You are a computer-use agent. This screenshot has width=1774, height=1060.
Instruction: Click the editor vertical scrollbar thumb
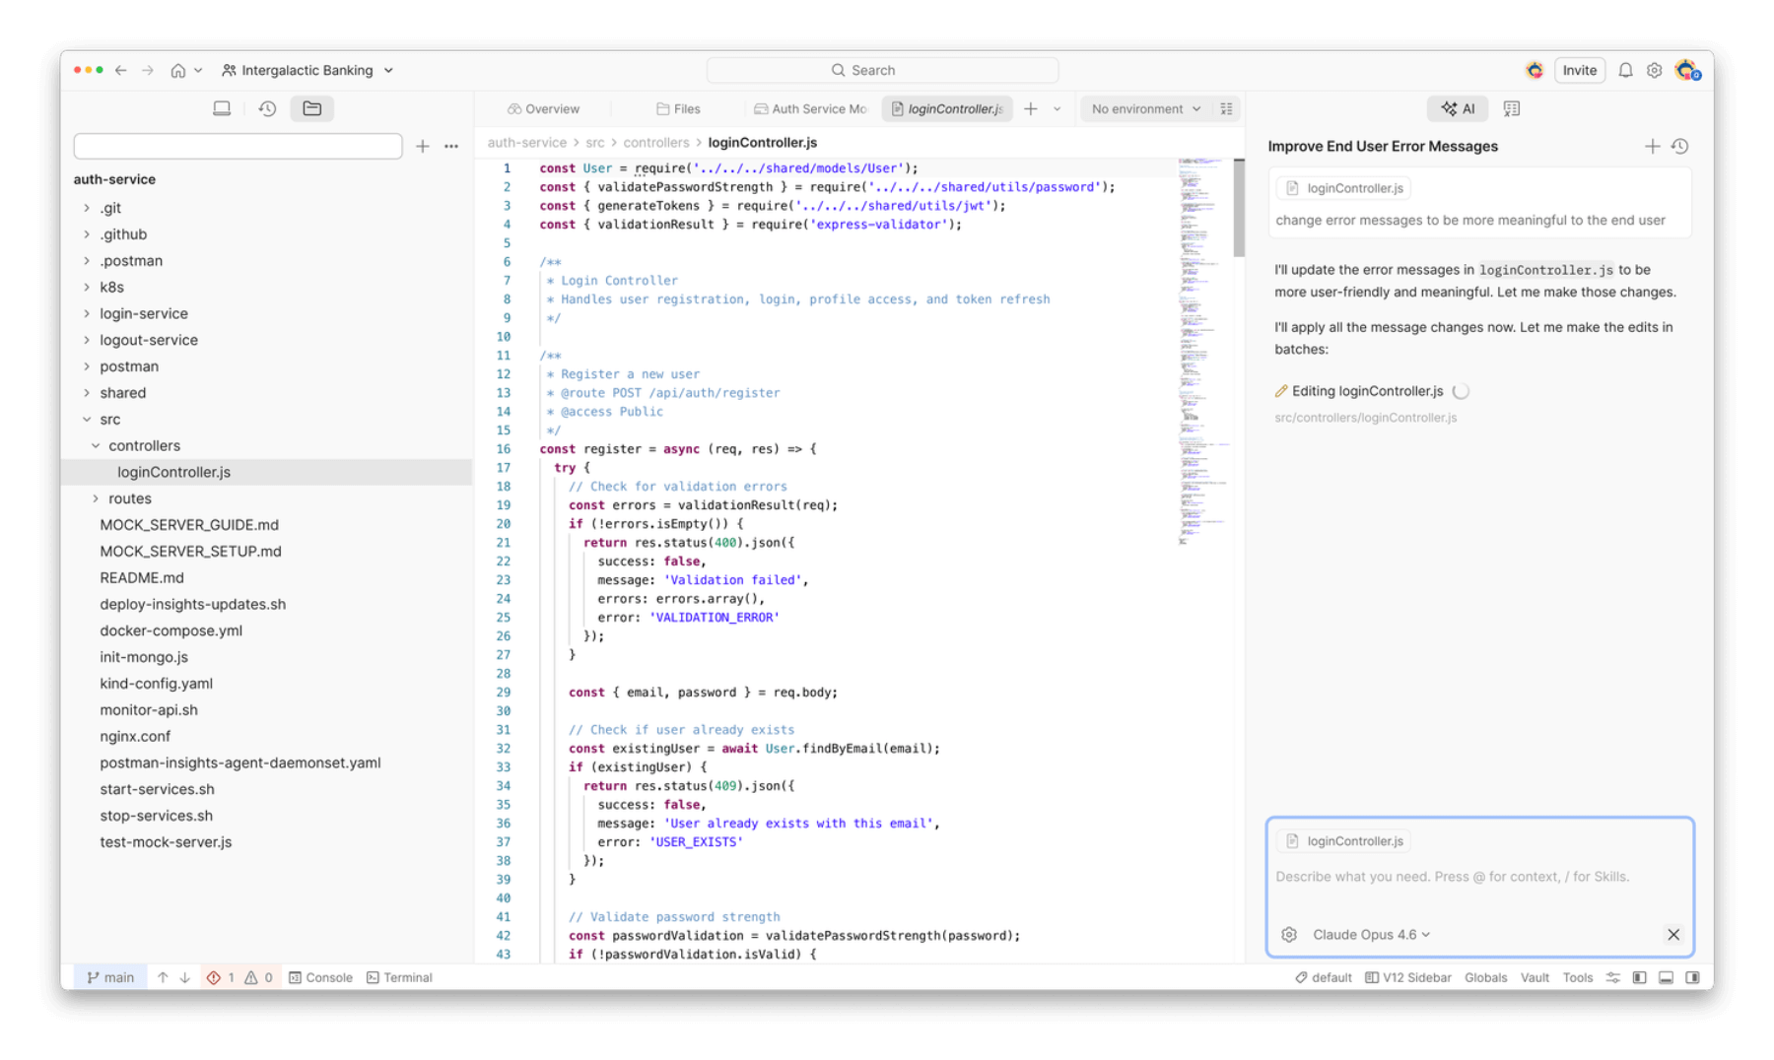1239,207
